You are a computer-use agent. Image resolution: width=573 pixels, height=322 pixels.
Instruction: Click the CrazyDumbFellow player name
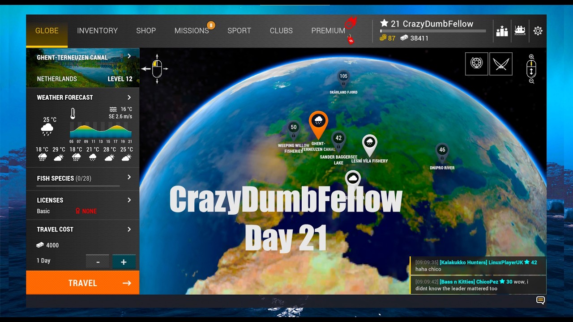click(x=438, y=24)
